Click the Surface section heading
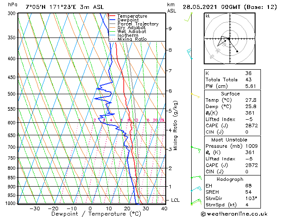This screenshot has height=217, width=281. pyautogui.click(x=230, y=94)
